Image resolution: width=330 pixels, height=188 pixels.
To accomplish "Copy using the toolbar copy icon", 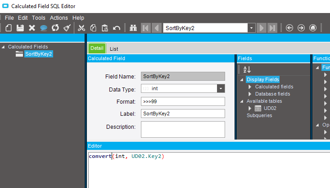I will pos(93,28).
